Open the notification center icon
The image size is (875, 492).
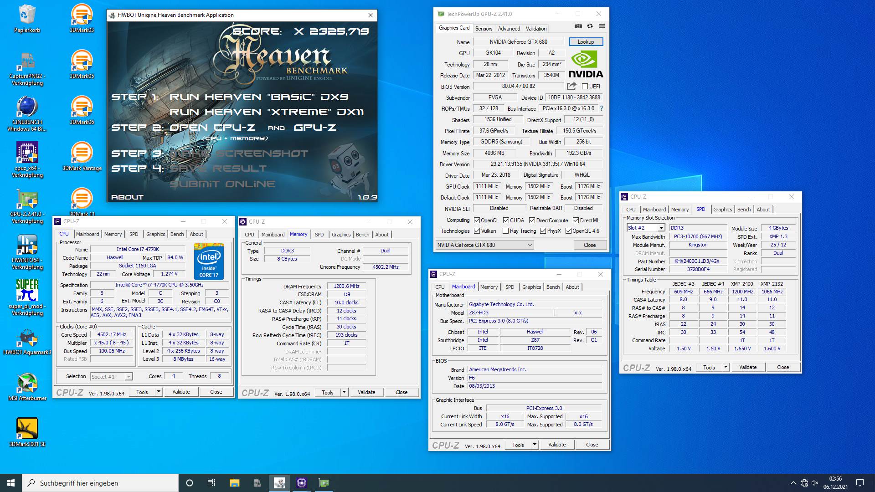tap(860, 483)
